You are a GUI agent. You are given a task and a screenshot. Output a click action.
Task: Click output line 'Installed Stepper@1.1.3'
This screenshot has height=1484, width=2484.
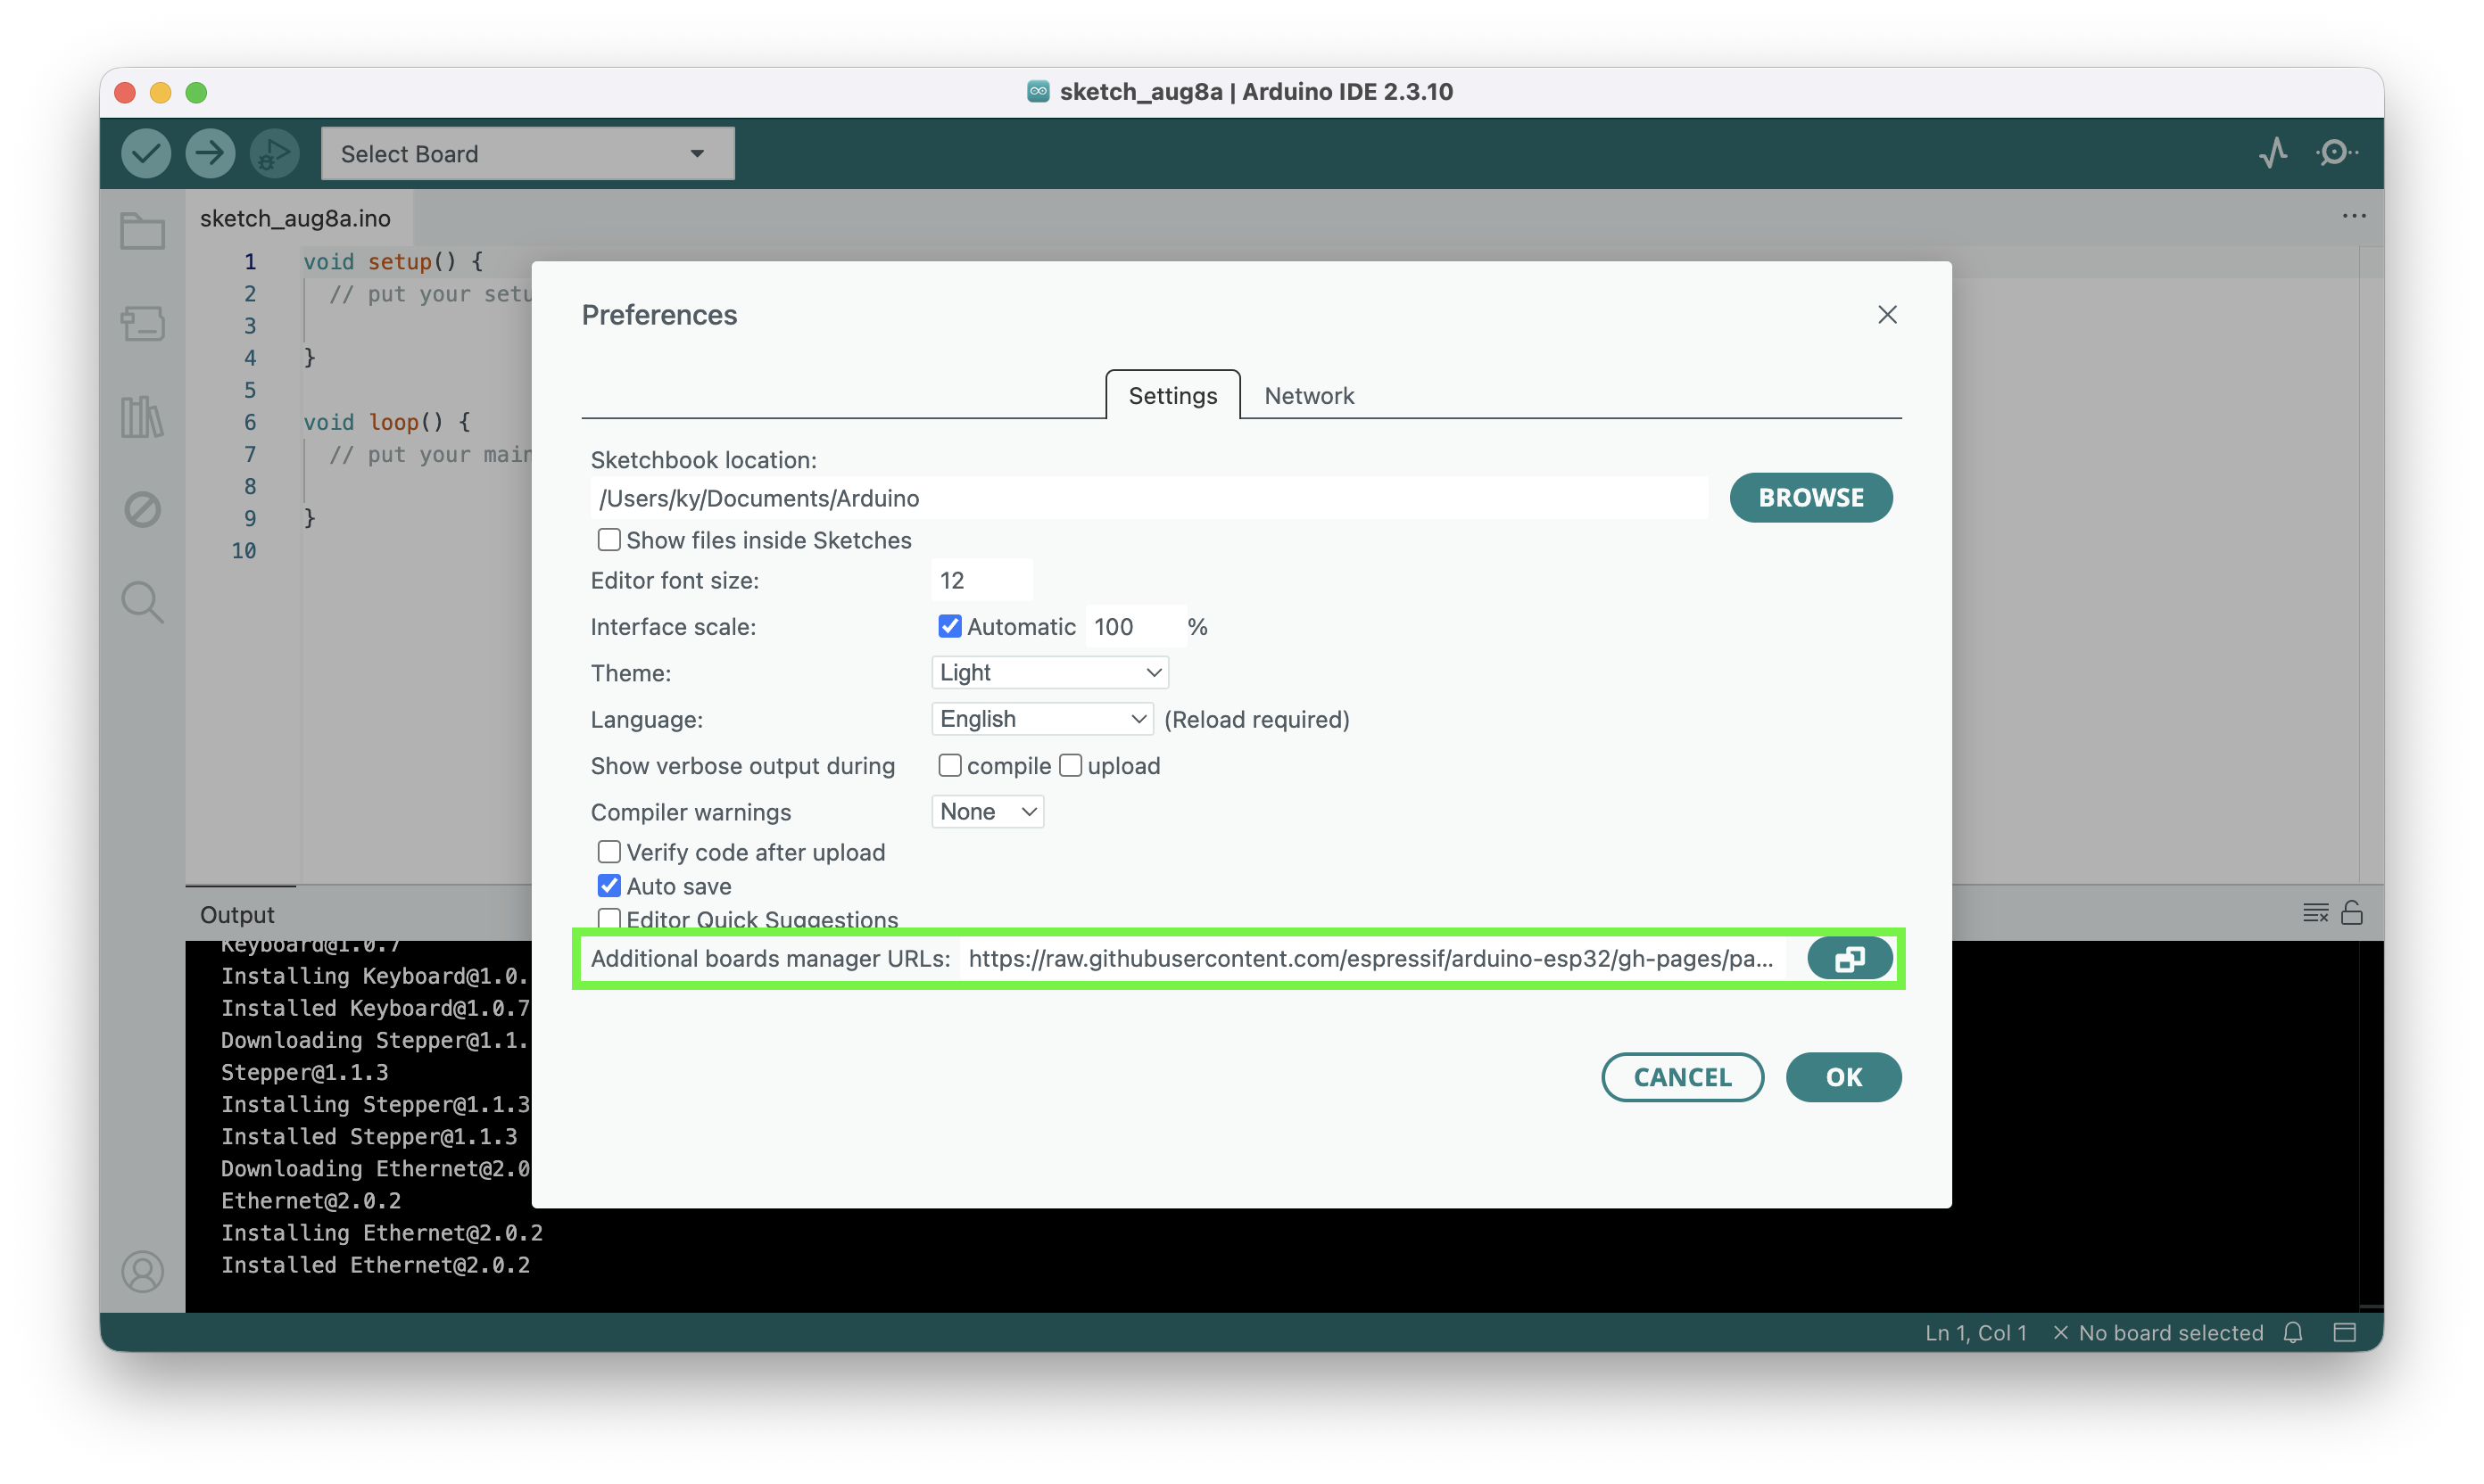(x=369, y=1136)
